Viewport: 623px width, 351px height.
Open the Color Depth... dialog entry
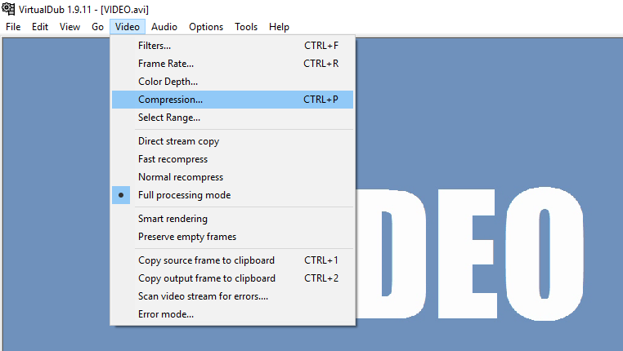tap(232, 82)
